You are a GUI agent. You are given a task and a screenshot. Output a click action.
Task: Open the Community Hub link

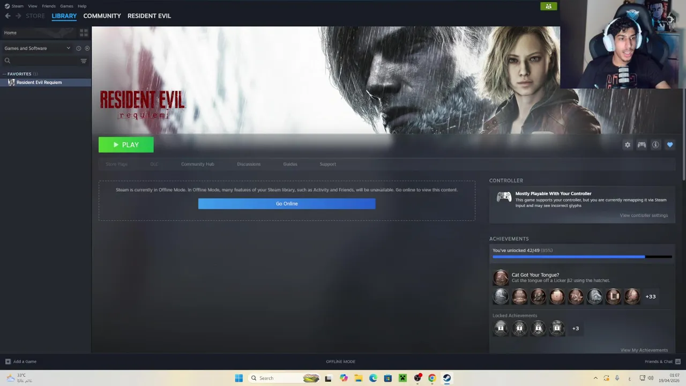[197, 164]
